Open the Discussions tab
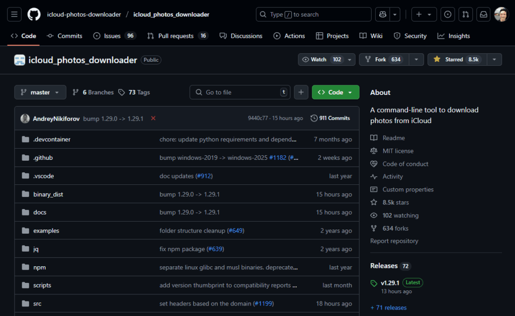 point(241,36)
